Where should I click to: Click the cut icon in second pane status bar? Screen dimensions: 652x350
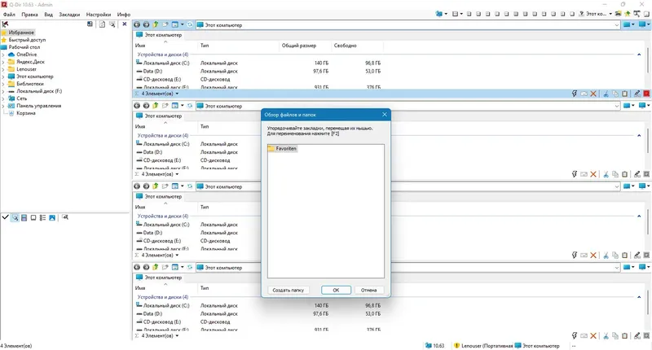pyautogui.click(x=606, y=174)
